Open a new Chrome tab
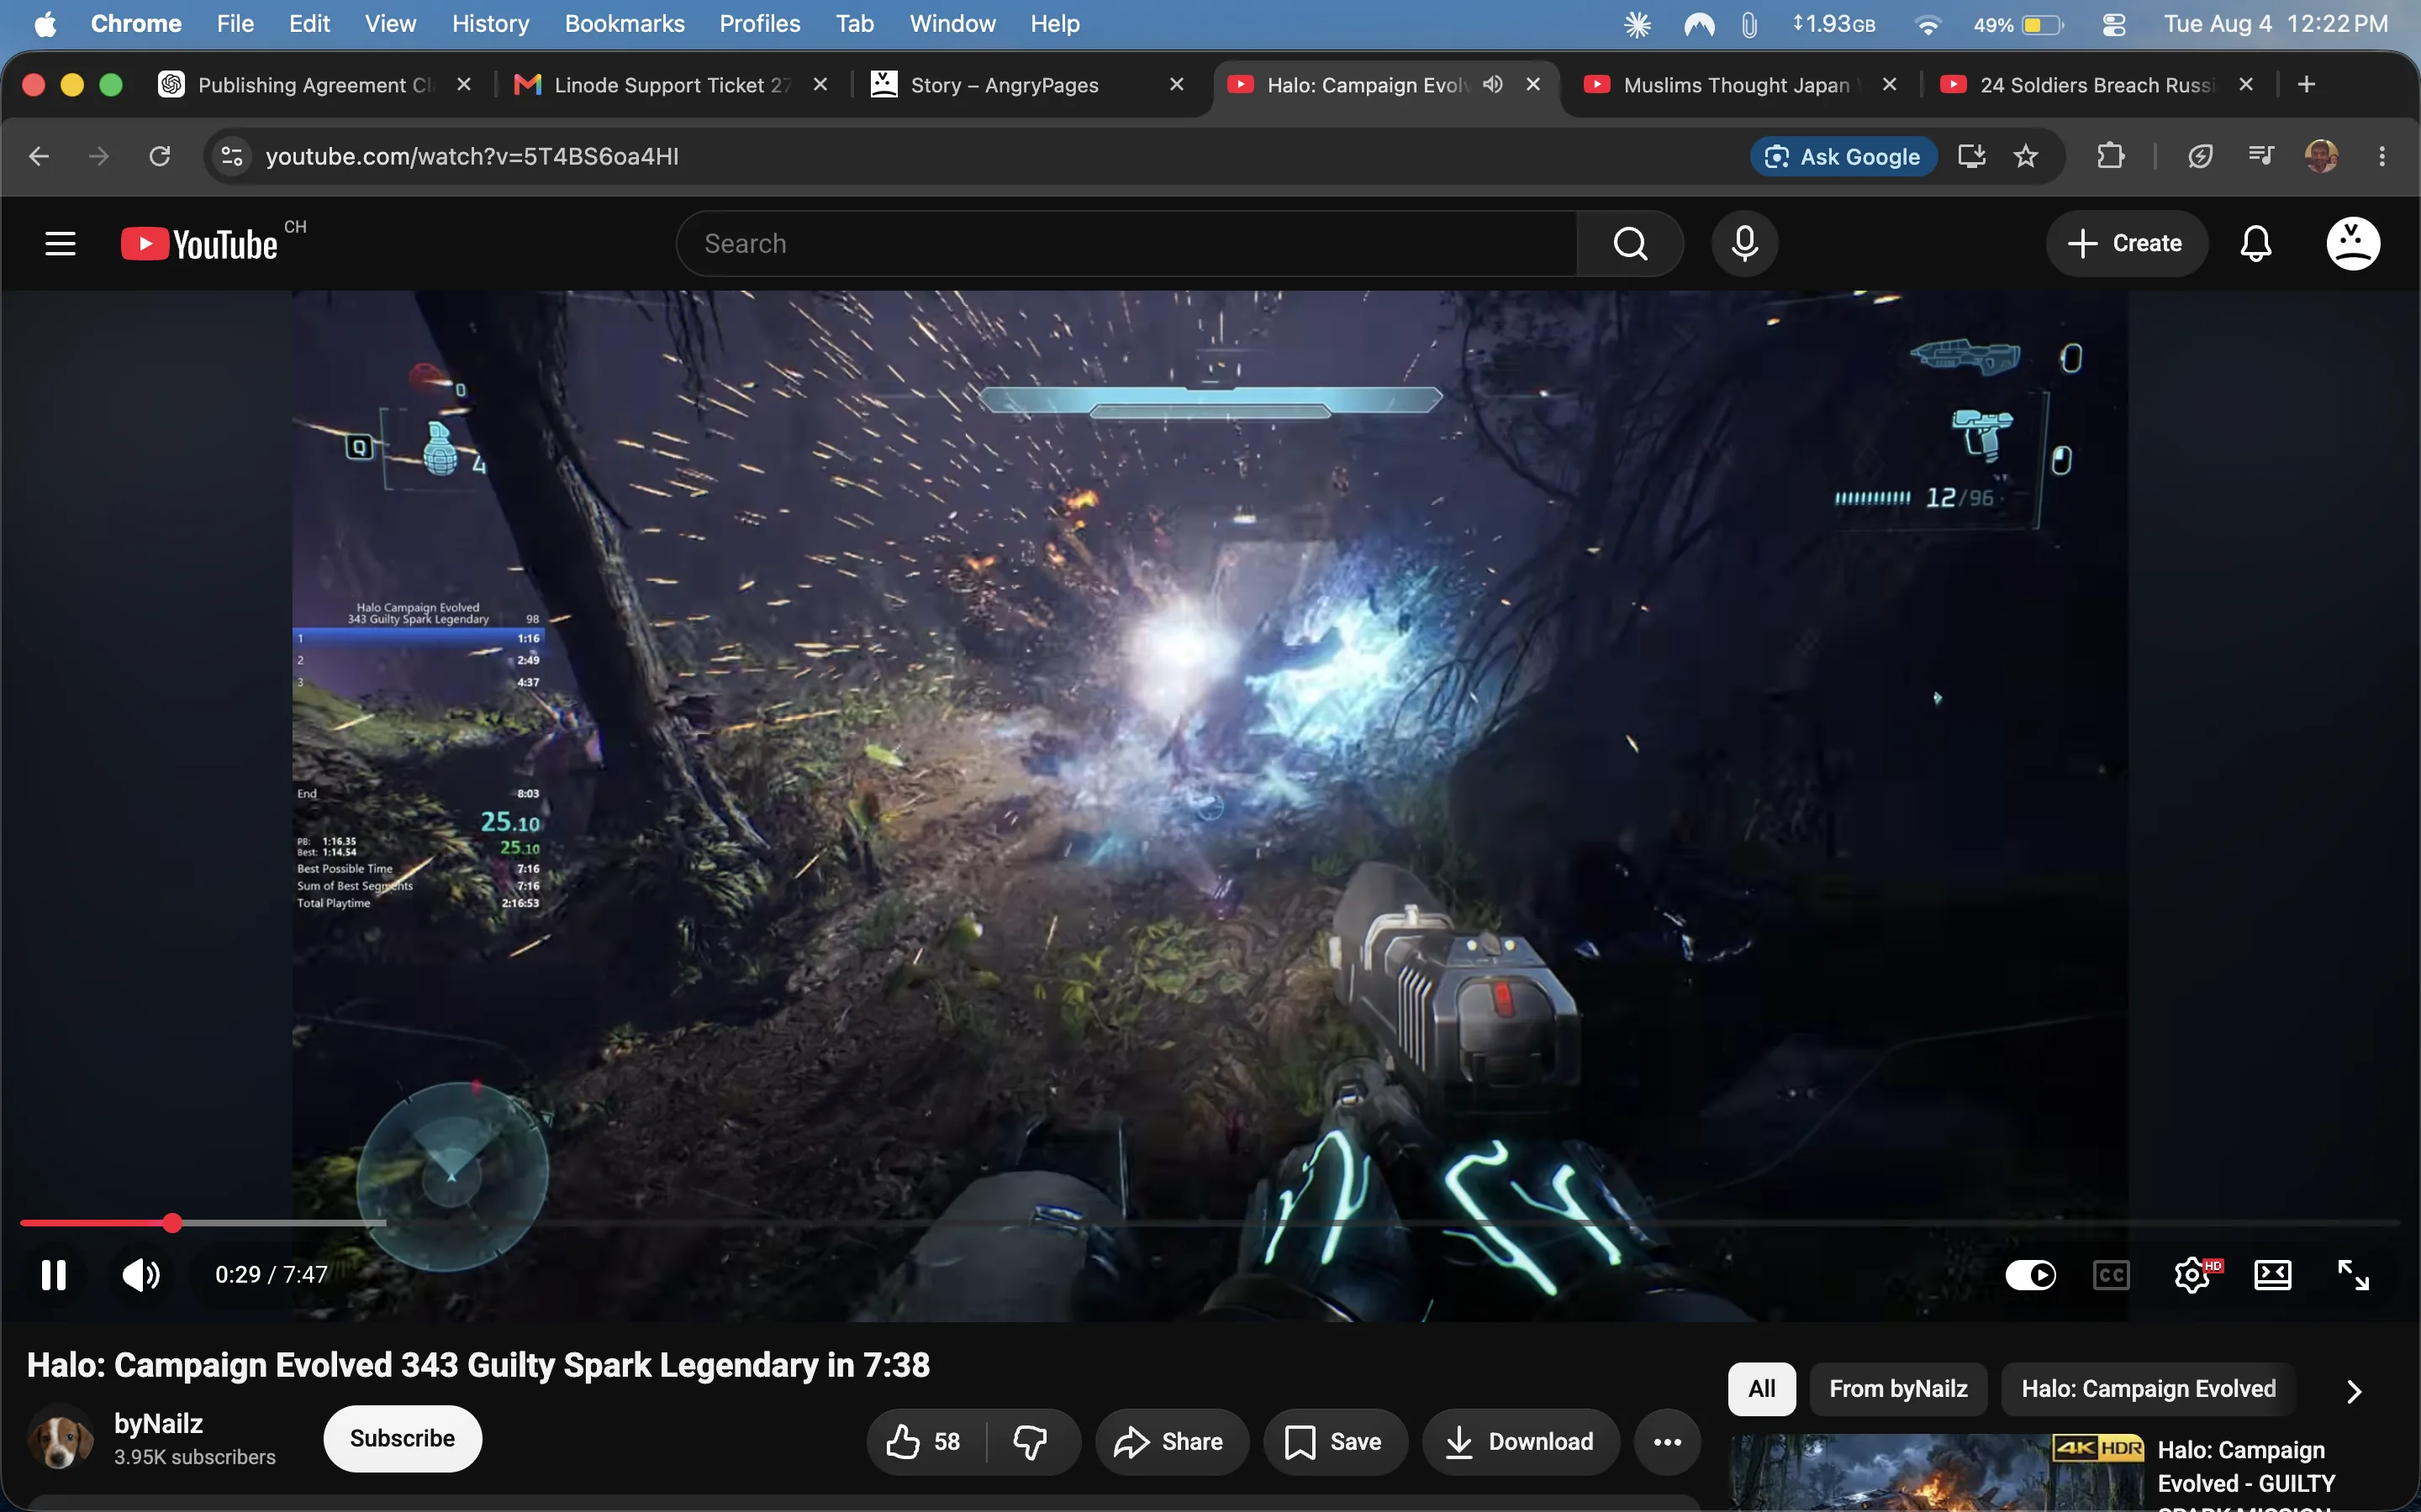This screenshot has height=1512, width=2421. point(2306,85)
